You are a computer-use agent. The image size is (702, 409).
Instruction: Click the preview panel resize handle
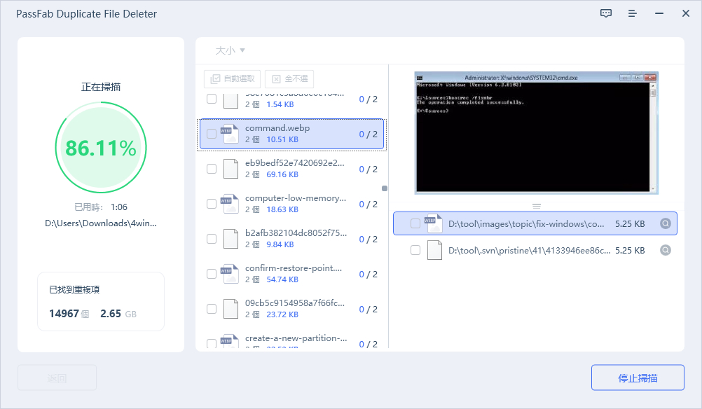(x=537, y=206)
